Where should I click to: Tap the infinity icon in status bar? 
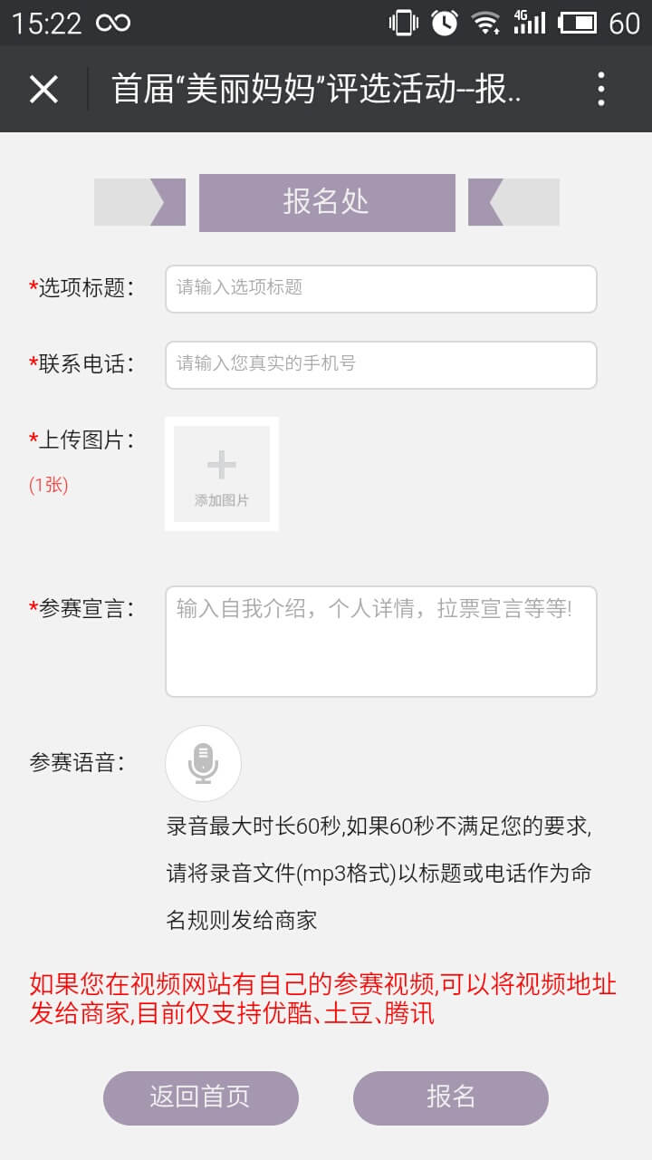113,23
